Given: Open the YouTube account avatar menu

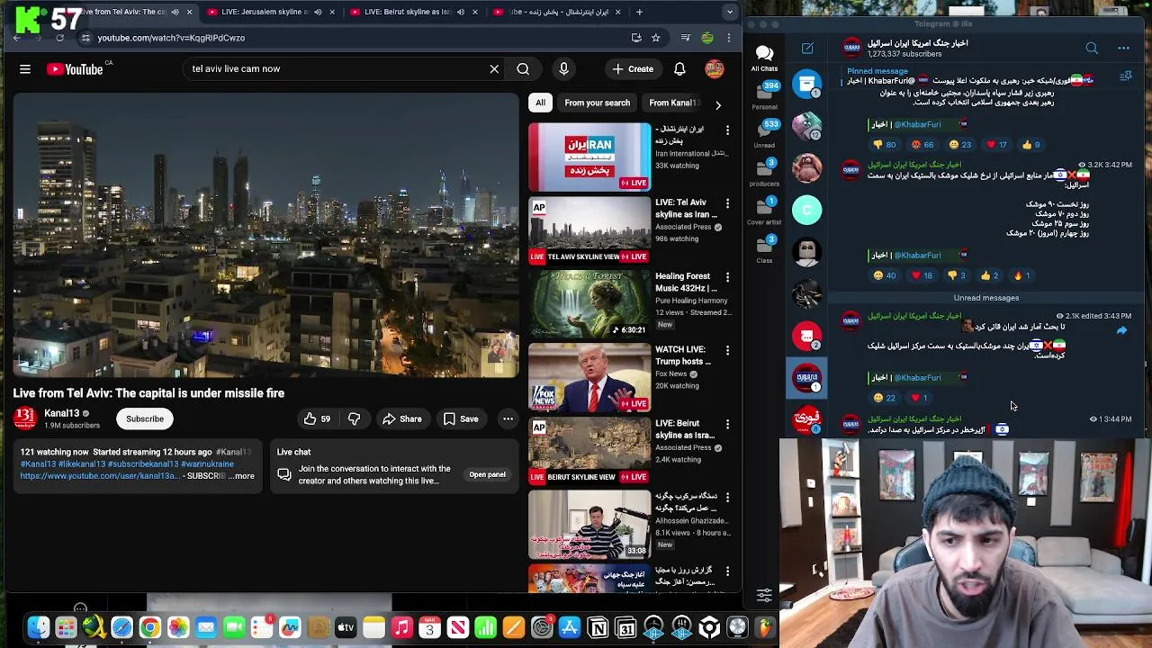Looking at the screenshot, I should tap(715, 68).
